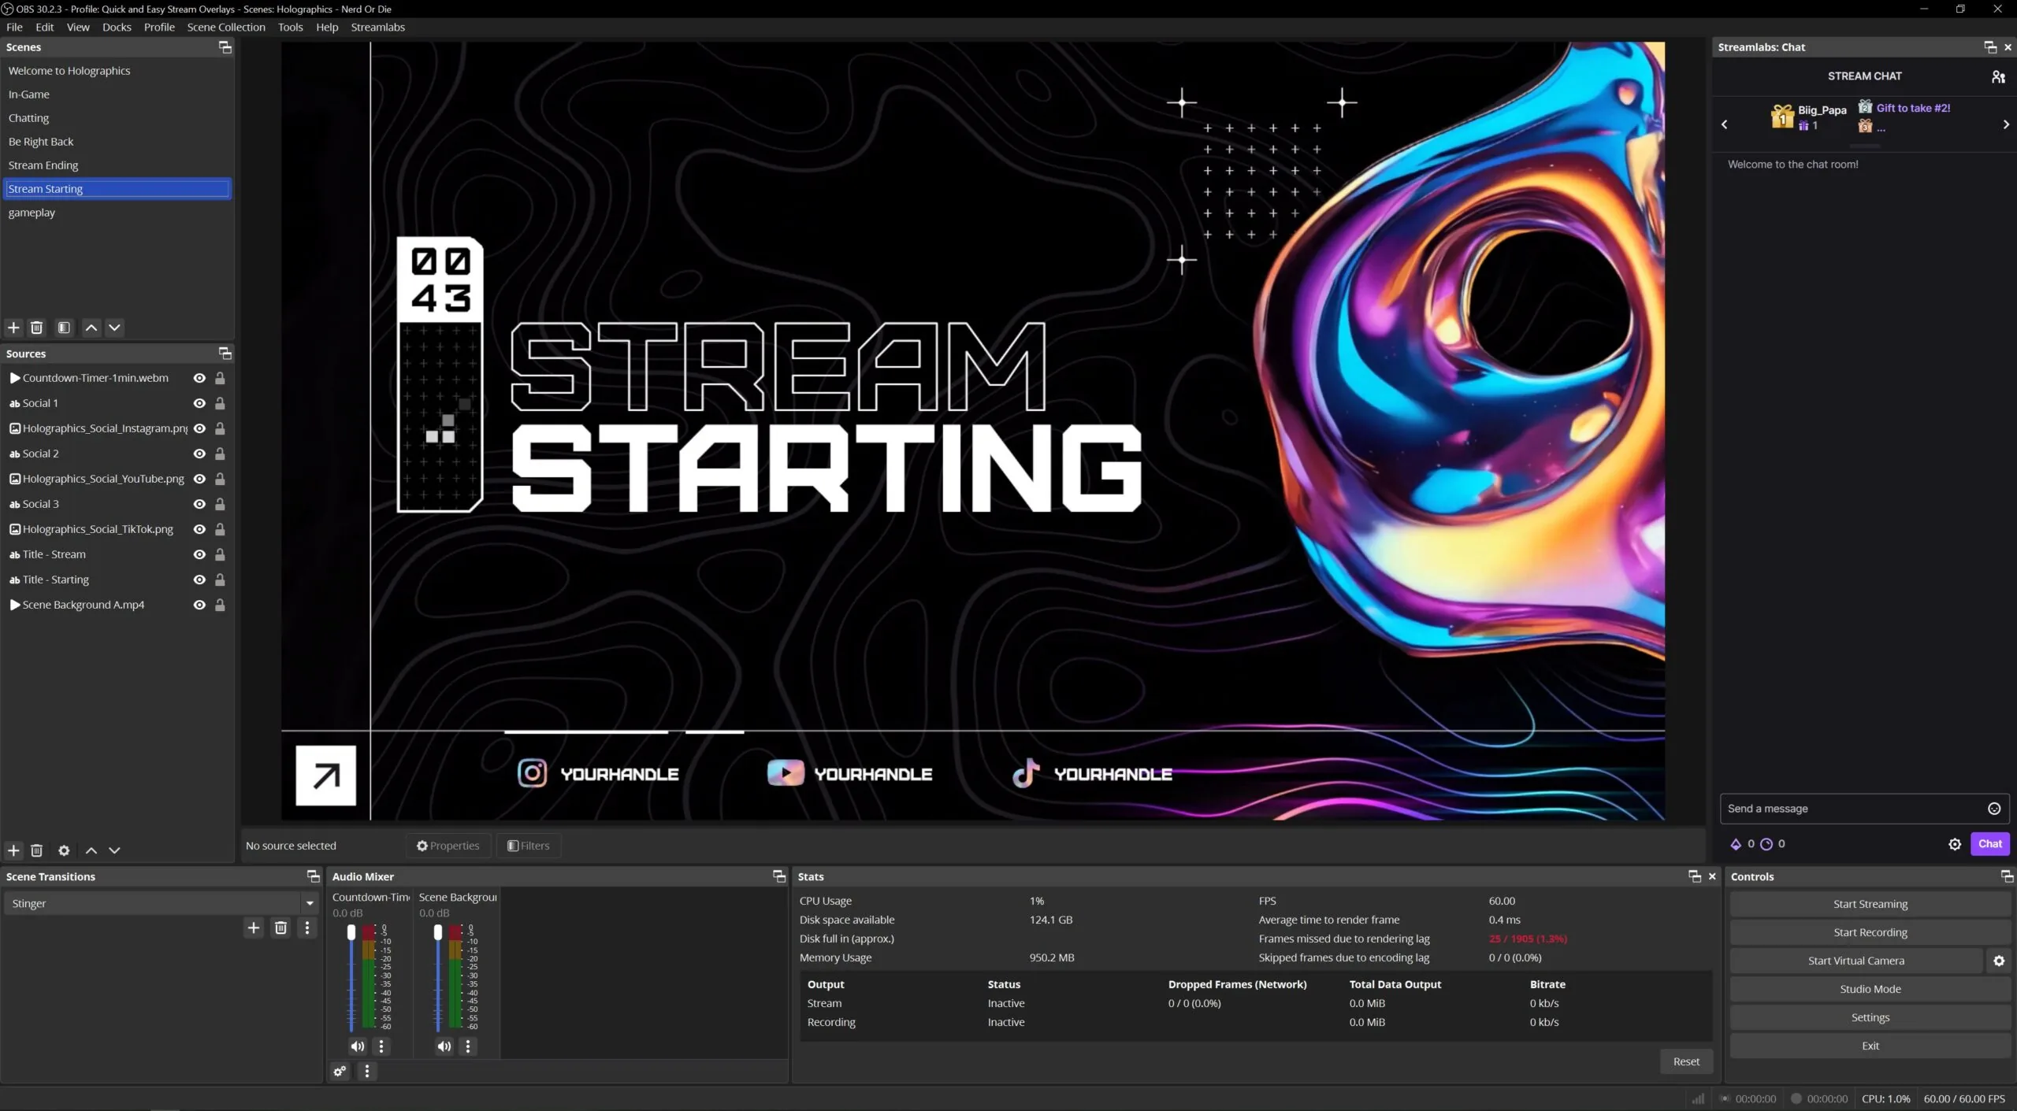Adjust the Countdown-Timer volume slider
The image size is (2017, 1111).
point(351,978)
